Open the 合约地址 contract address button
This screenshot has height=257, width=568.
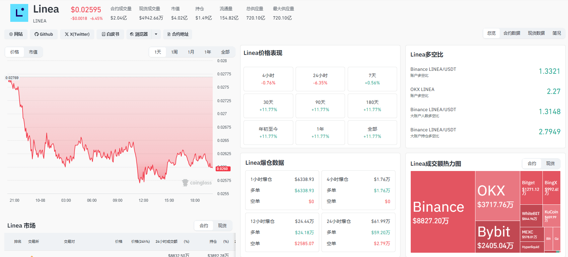tap(178, 34)
